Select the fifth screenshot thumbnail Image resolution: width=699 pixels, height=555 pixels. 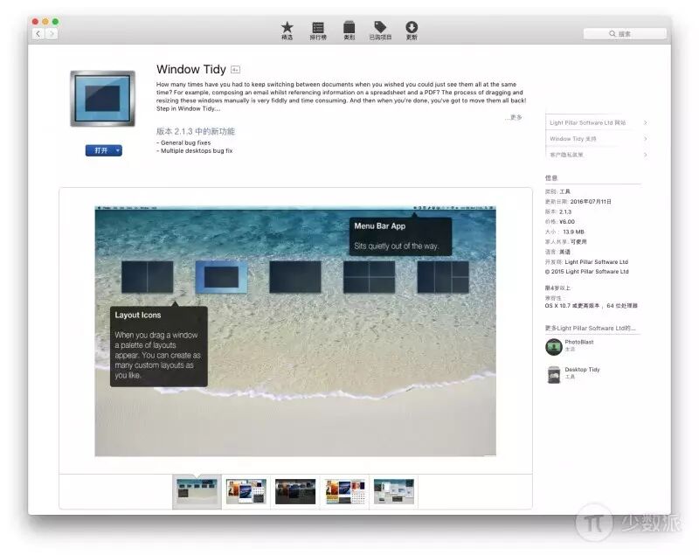pos(394,491)
